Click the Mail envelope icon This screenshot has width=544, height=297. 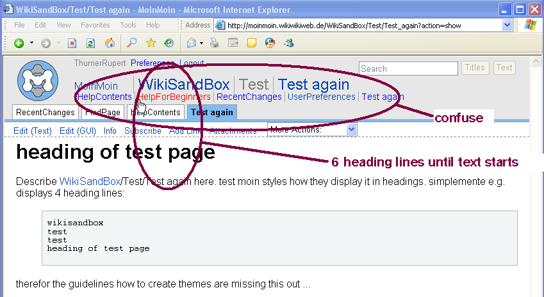click(192, 43)
